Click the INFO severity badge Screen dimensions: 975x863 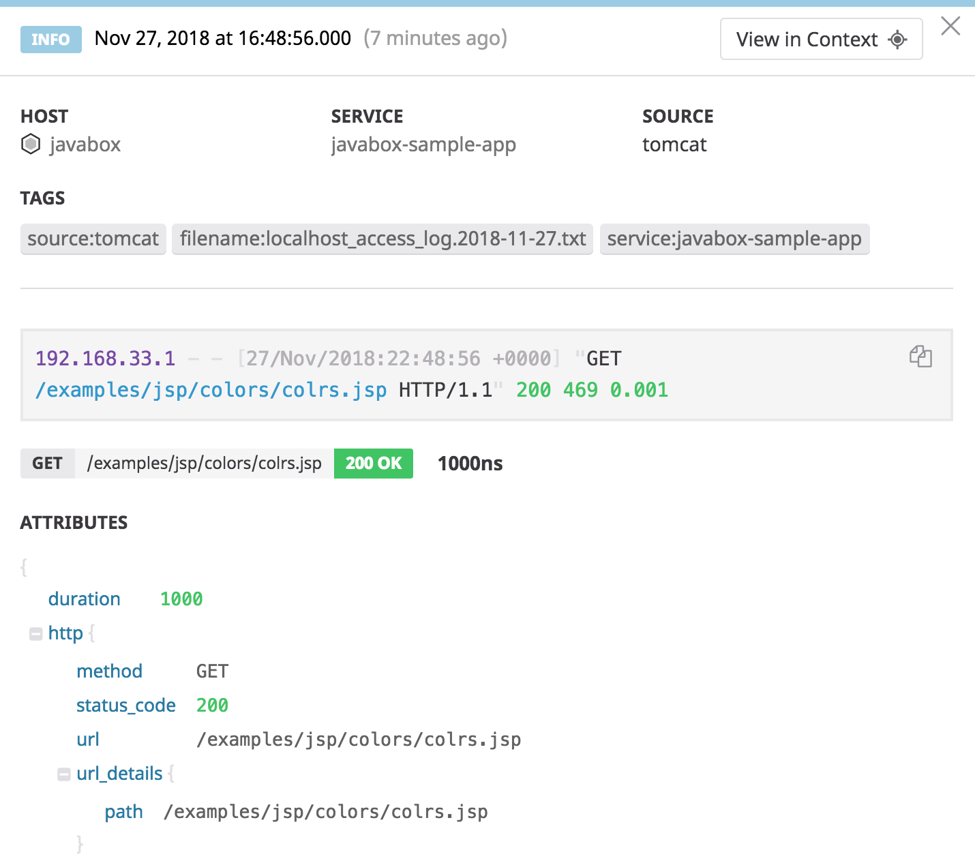(x=50, y=40)
